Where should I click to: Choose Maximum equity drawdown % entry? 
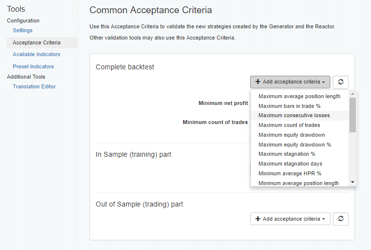295,145
